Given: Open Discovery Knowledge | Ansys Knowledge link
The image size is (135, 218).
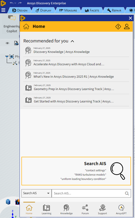Looking at the screenshot, I should pyautogui.click(x=62, y=52).
